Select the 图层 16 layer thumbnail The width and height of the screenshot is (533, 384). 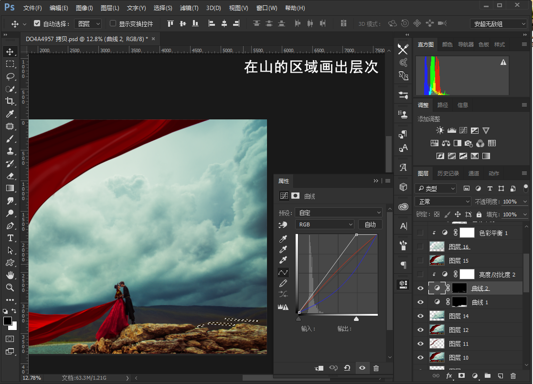437,246
